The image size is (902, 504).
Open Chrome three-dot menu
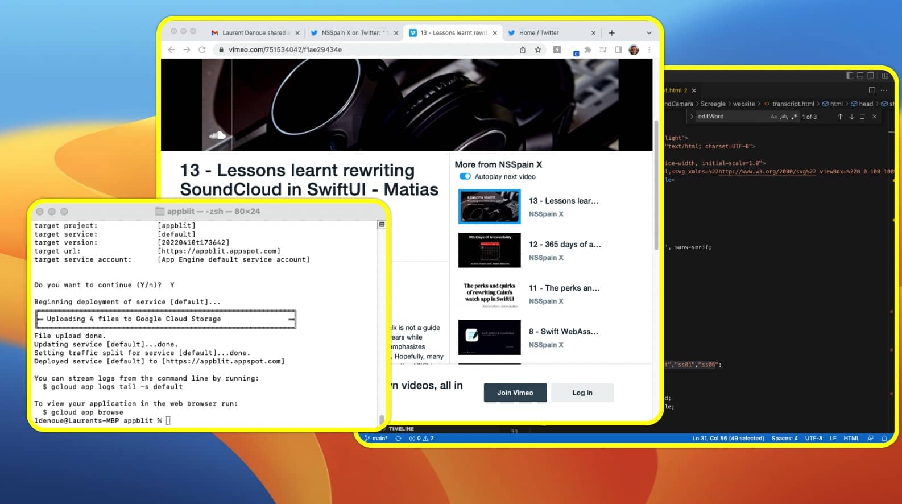pyautogui.click(x=649, y=49)
